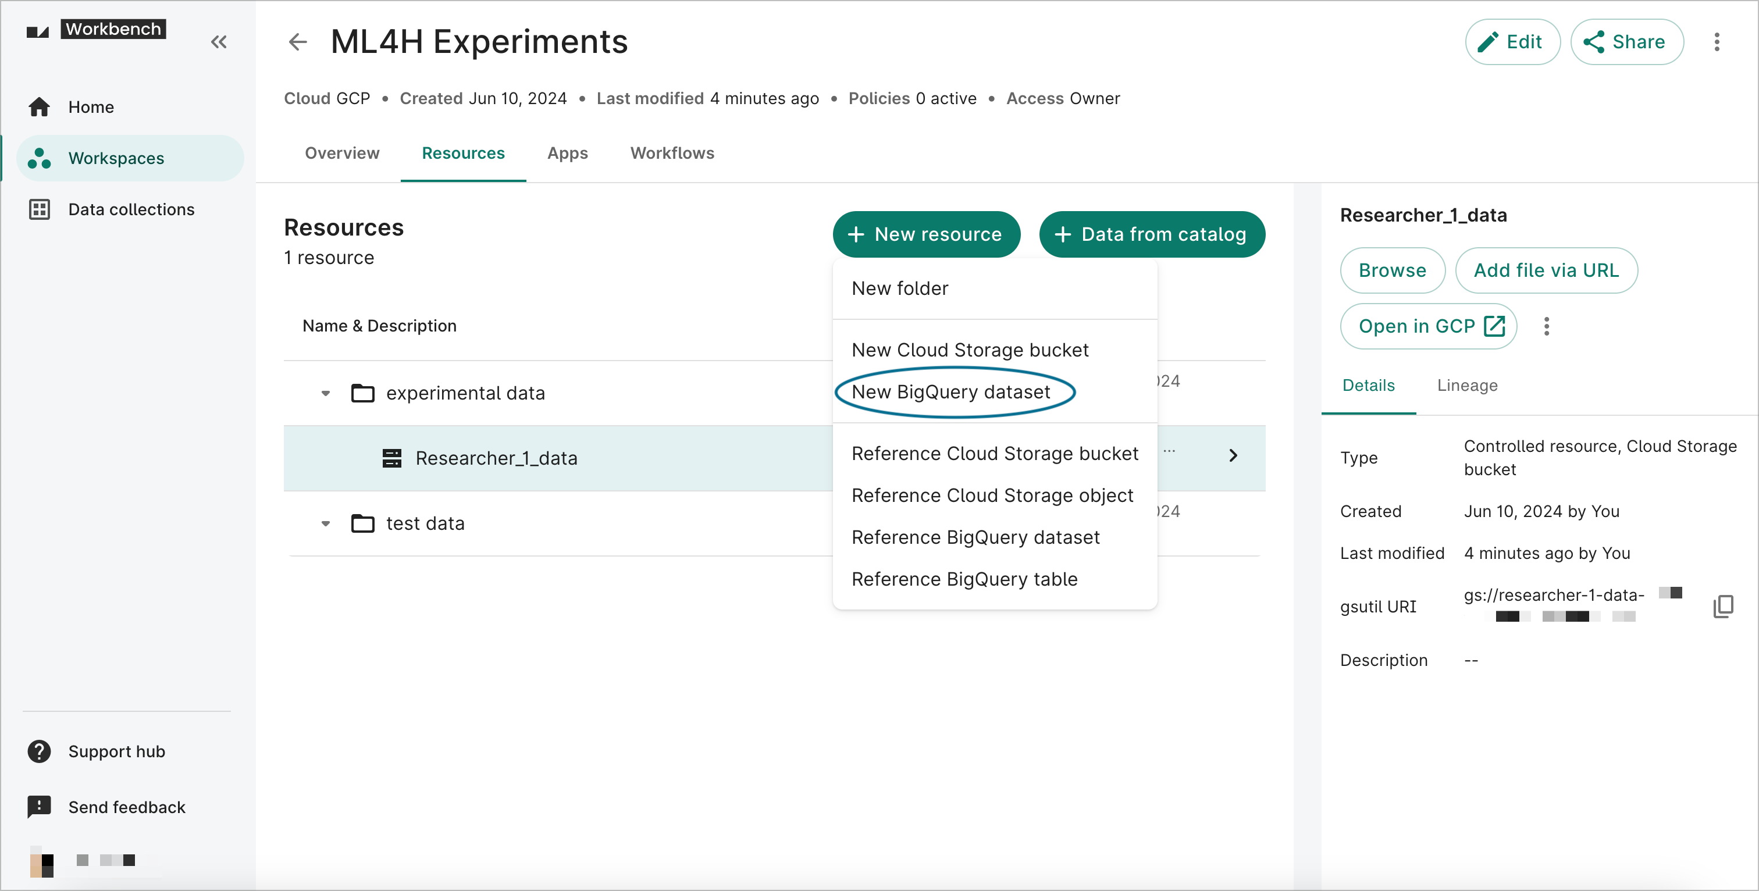Image resolution: width=1759 pixels, height=891 pixels.
Task: Select the Researcher_1_data row name
Action: [496, 458]
